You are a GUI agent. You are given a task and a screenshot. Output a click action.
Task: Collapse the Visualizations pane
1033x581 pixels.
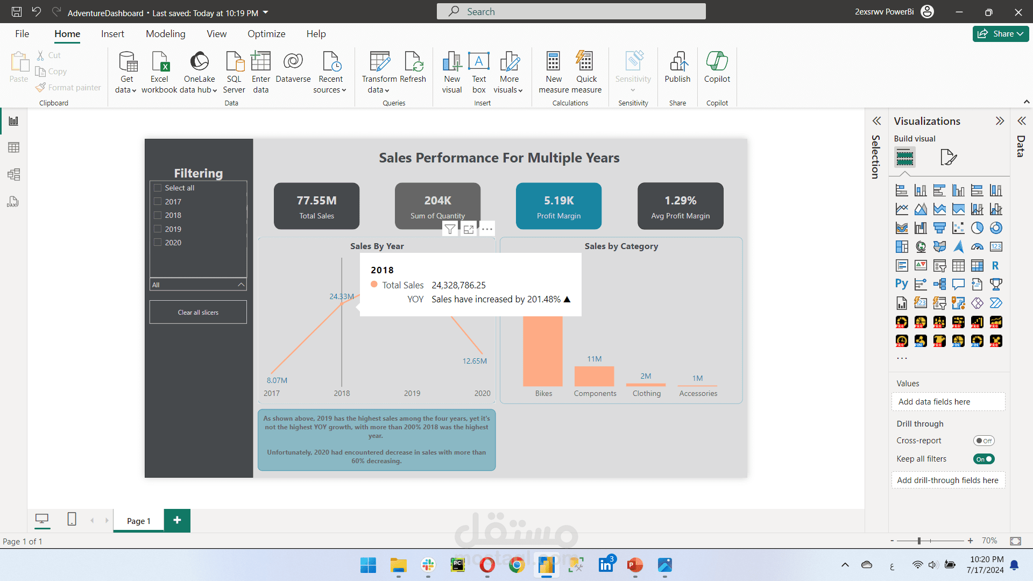pyautogui.click(x=1000, y=121)
